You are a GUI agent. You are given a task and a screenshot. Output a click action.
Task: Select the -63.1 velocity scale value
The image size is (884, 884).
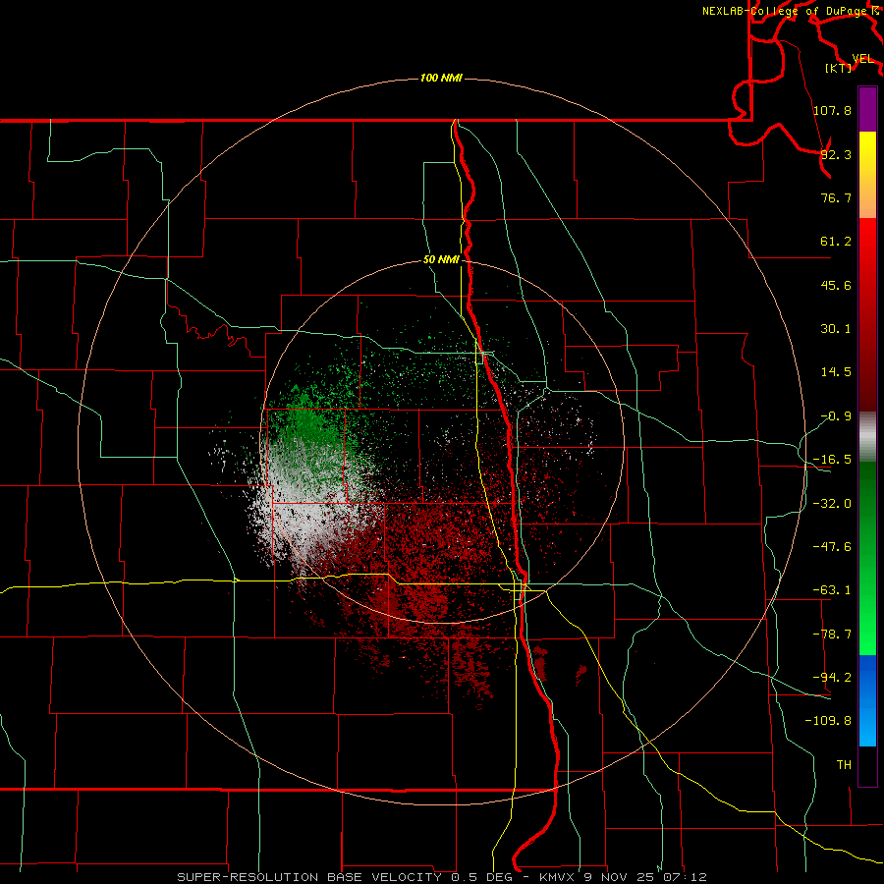pos(832,590)
